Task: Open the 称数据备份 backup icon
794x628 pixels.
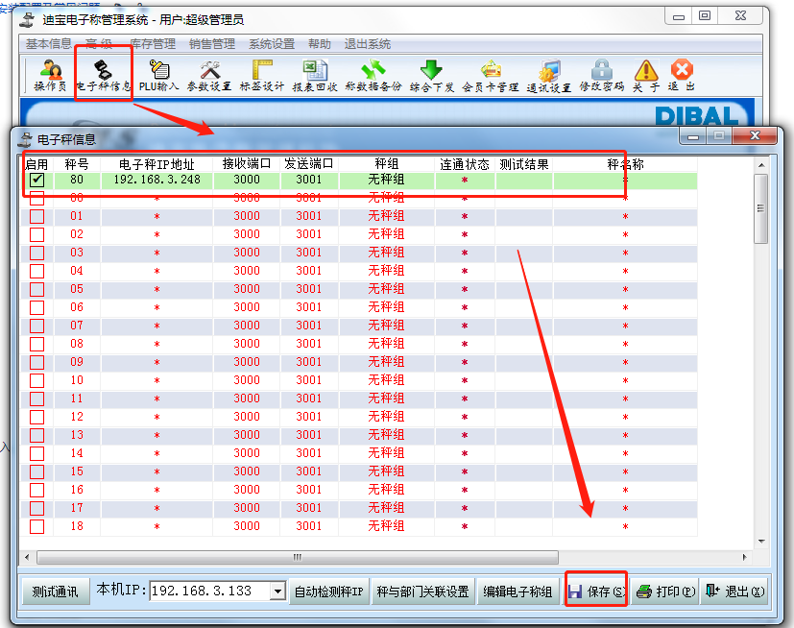Action: [x=373, y=75]
